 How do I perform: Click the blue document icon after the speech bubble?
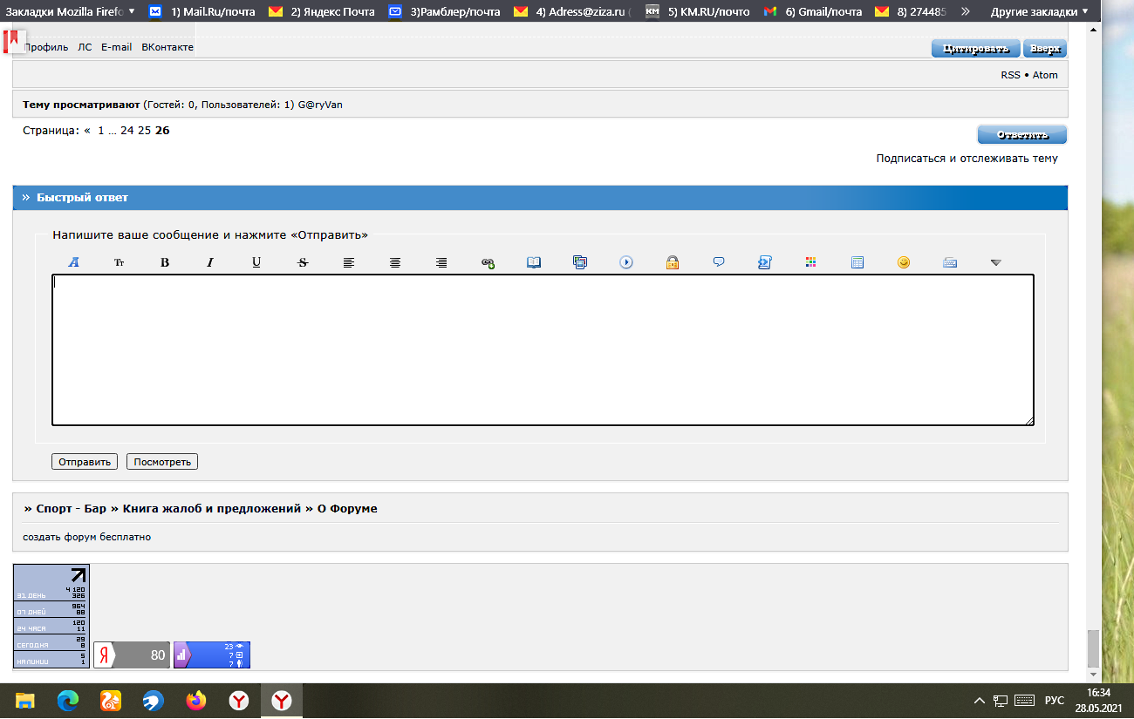click(x=765, y=262)
